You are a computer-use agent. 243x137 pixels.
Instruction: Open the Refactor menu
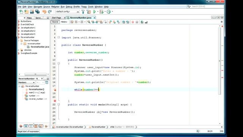point(55,7)
